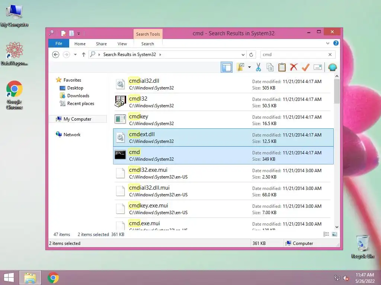Toggle the preview pane toolbar button

point(227,67)
